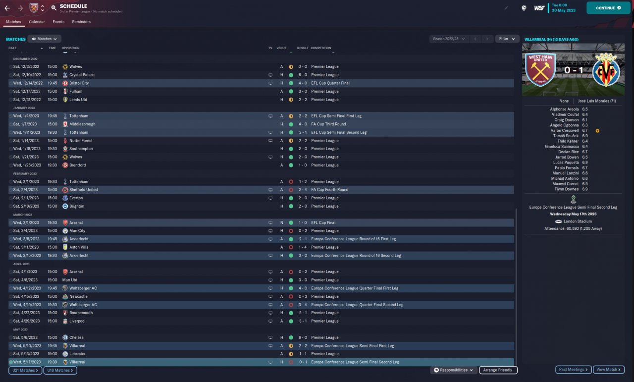Open the search magnifier icon
The height and width of the screenshot is (382, 634).
point(53,8)
